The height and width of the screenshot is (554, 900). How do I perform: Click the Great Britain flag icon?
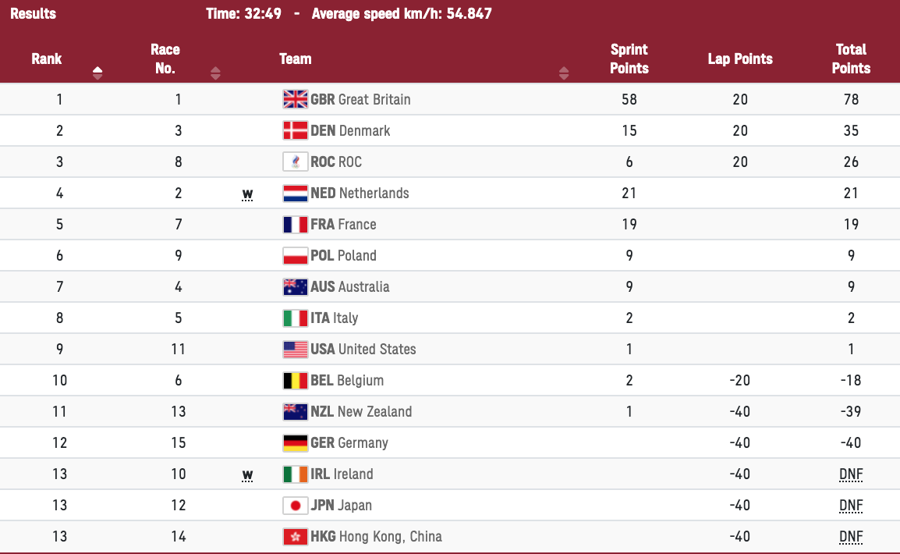coord(295,99)
